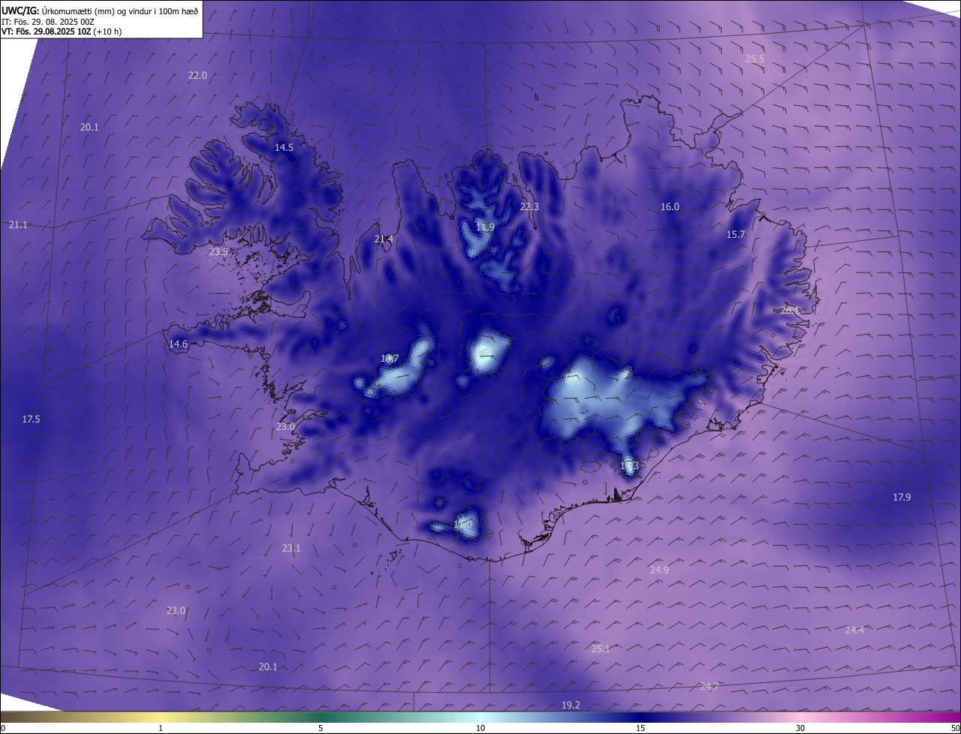Click the 10 tick label on color scale
The image size is (961, 734).
coord(480,729)
